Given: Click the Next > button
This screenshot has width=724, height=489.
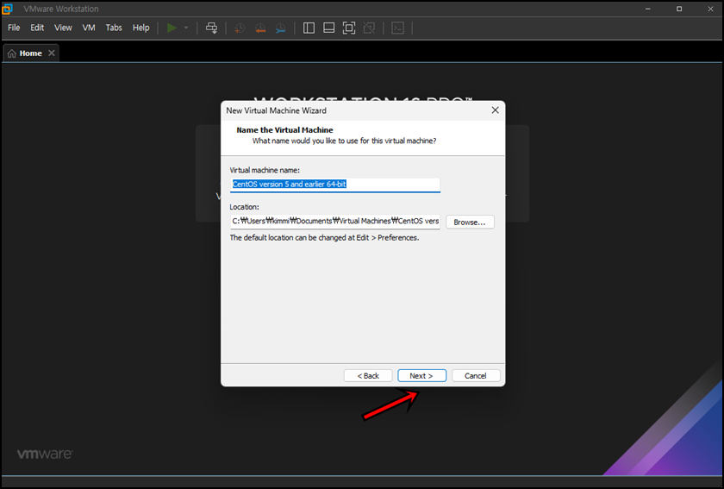Looking at the screenshot, I should (421, 376).
